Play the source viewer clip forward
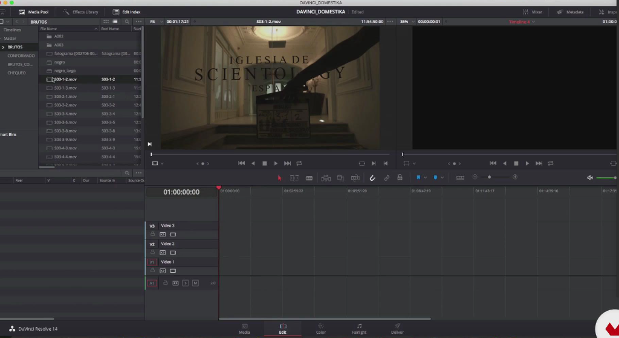Viewport: 619px width, 338px height. [276, 163]
